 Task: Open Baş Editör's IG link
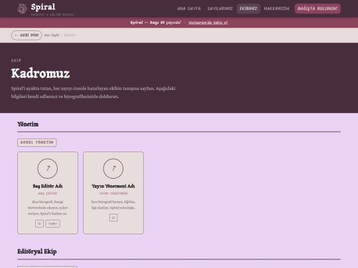(39, 224)
